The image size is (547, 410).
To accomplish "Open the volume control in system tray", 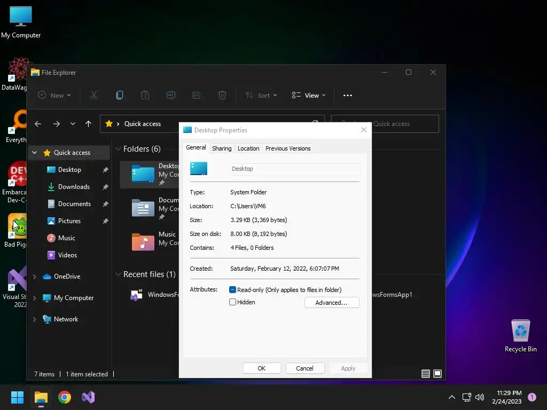I will 480,397.
